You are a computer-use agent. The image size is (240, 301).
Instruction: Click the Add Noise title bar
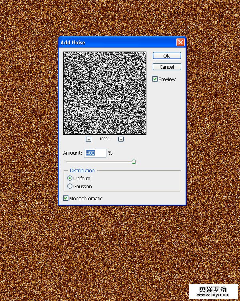(x=116, y=42)
